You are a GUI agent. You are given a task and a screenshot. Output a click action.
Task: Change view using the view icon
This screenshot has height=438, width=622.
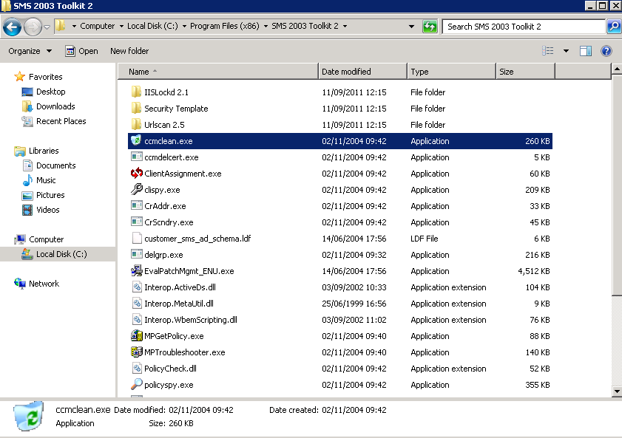pos(548,51)
